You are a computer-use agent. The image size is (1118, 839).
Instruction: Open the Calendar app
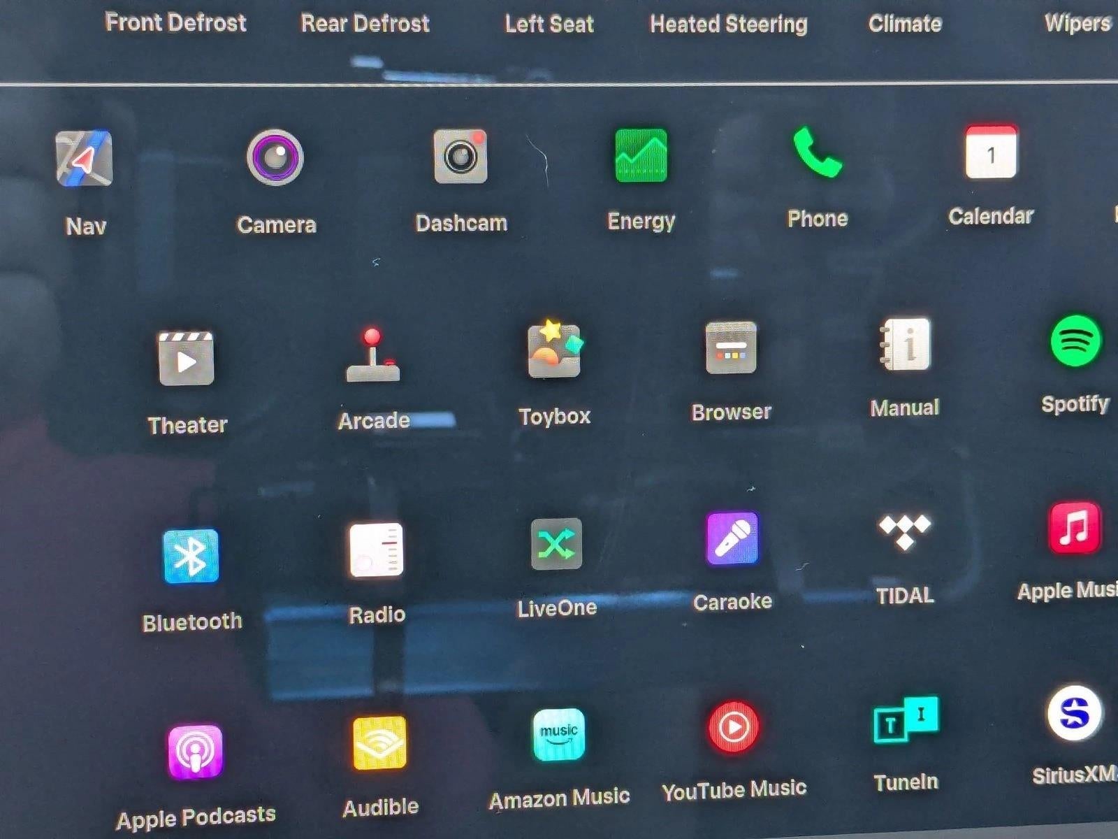tap(991, 152)
